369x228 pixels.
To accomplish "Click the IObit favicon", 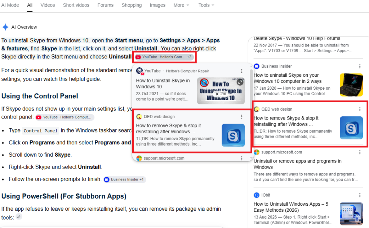I will (257, 195).
